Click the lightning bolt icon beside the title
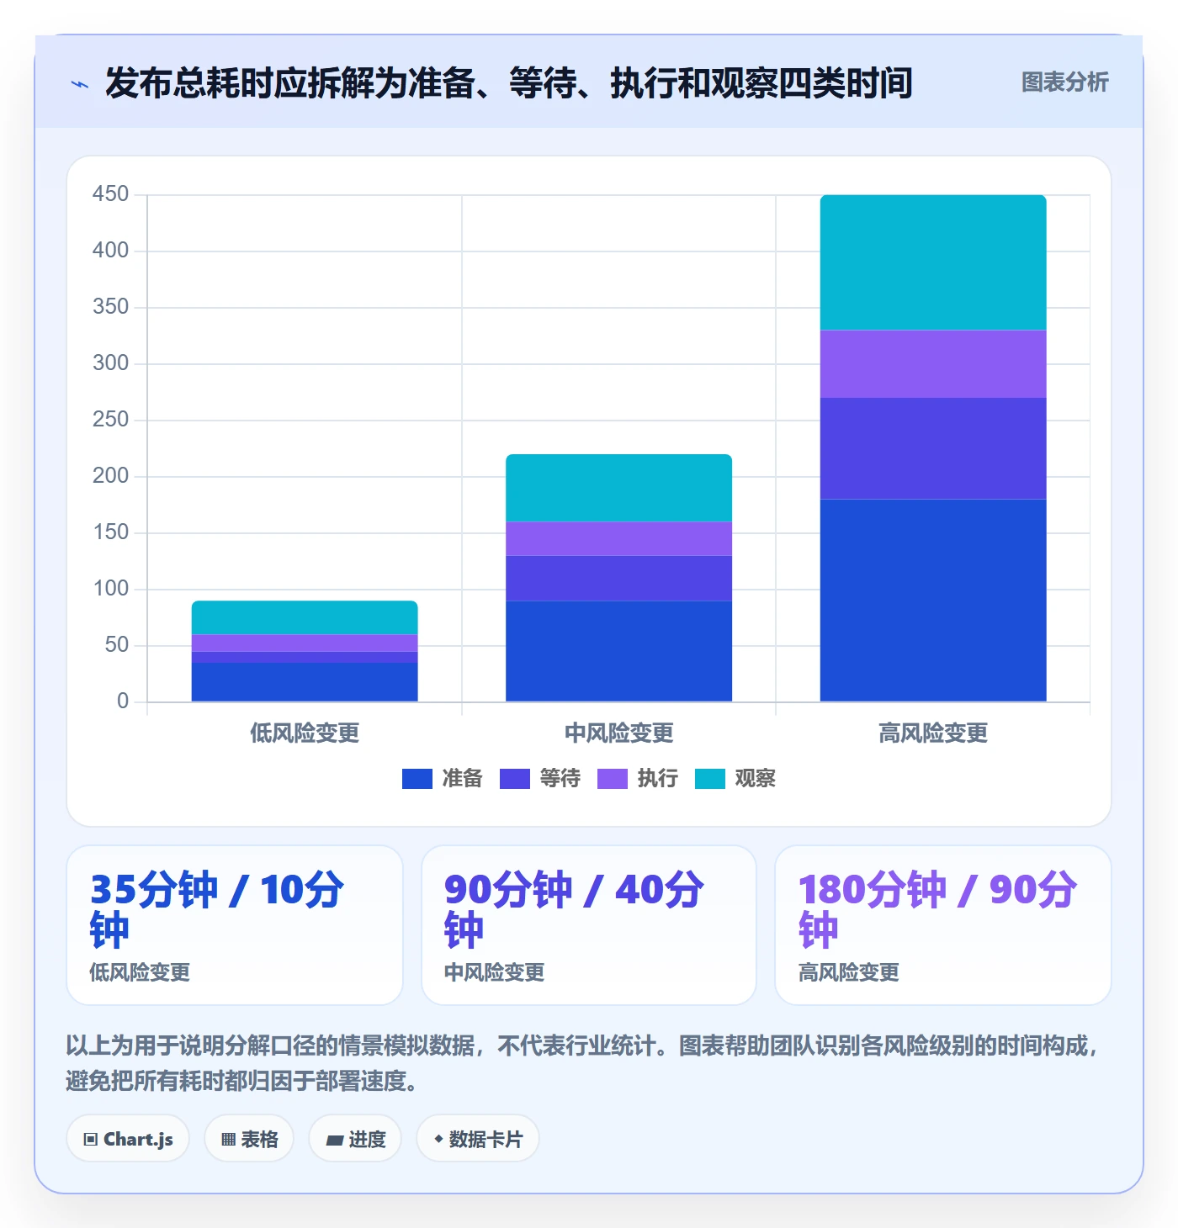This screenshot has width=1178, height=1228. pyautogui.click(x=80, y=84)
